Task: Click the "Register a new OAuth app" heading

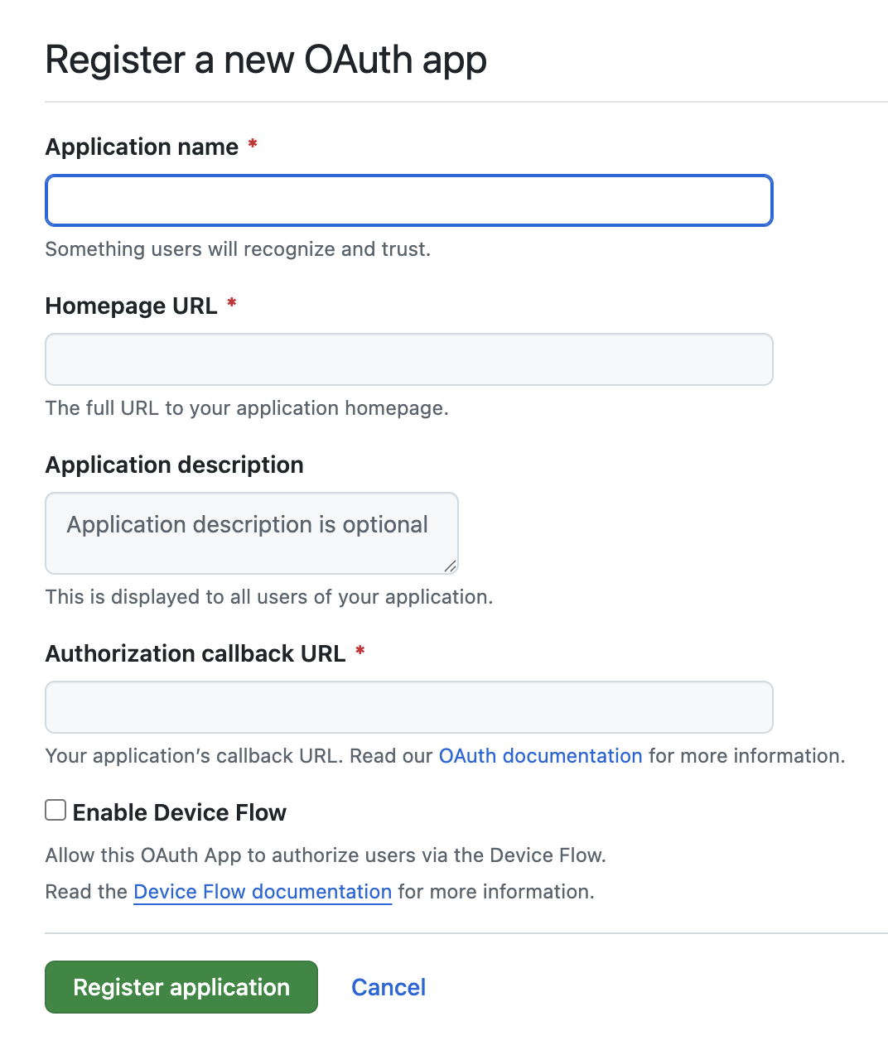Action: pos(266,60)
